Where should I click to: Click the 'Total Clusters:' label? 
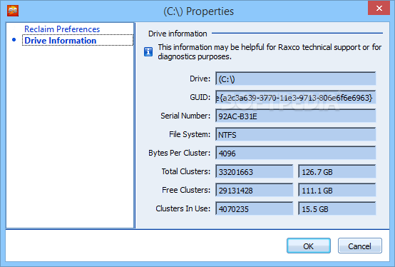point(186,171)
